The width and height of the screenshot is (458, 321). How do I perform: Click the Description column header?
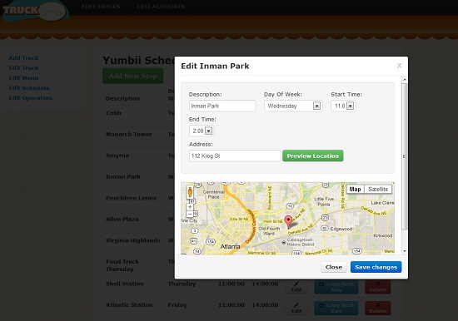(x=123, y=98)
